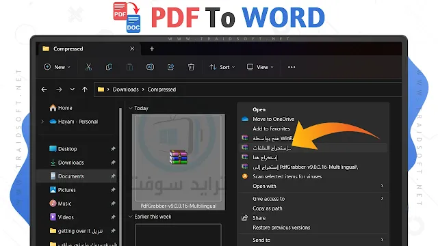438x246 pixels.
Task: Click the Share icon in toolbar
Action: point(170,67)
